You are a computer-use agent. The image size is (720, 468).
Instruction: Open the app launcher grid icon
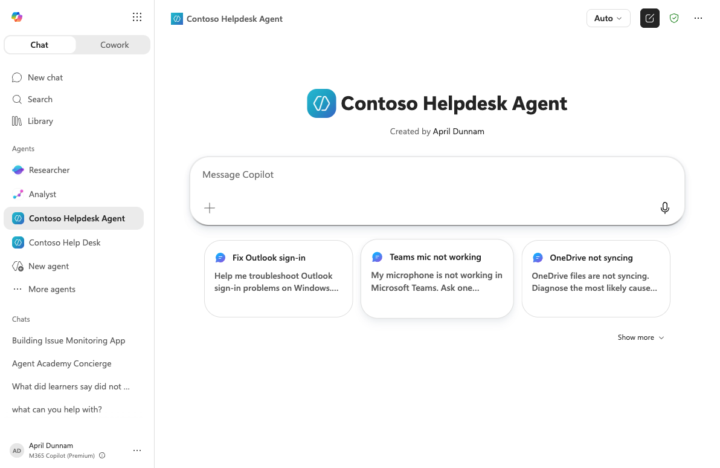(x=137, y=17)
